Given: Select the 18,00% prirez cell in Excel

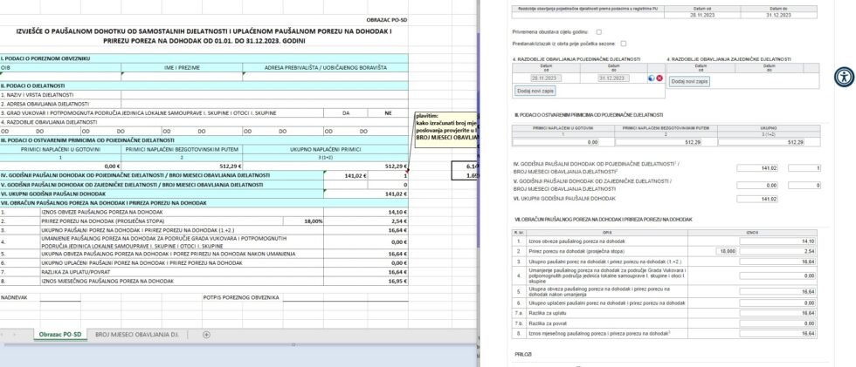Looking at the screenshot, I should [310, 221].
